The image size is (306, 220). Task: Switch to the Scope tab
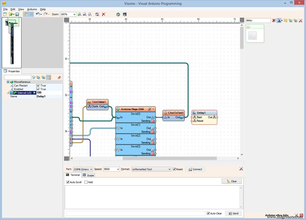tap(88, 175)
